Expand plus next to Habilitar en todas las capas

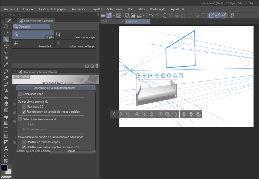pos(15,142)
